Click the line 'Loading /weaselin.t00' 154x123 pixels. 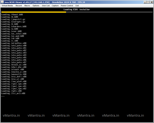[14, 74]
